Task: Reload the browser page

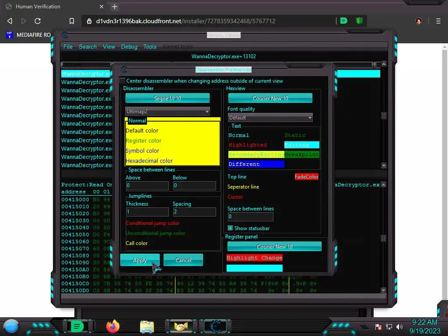Action: pyautogui.click(x=38, y=21)
